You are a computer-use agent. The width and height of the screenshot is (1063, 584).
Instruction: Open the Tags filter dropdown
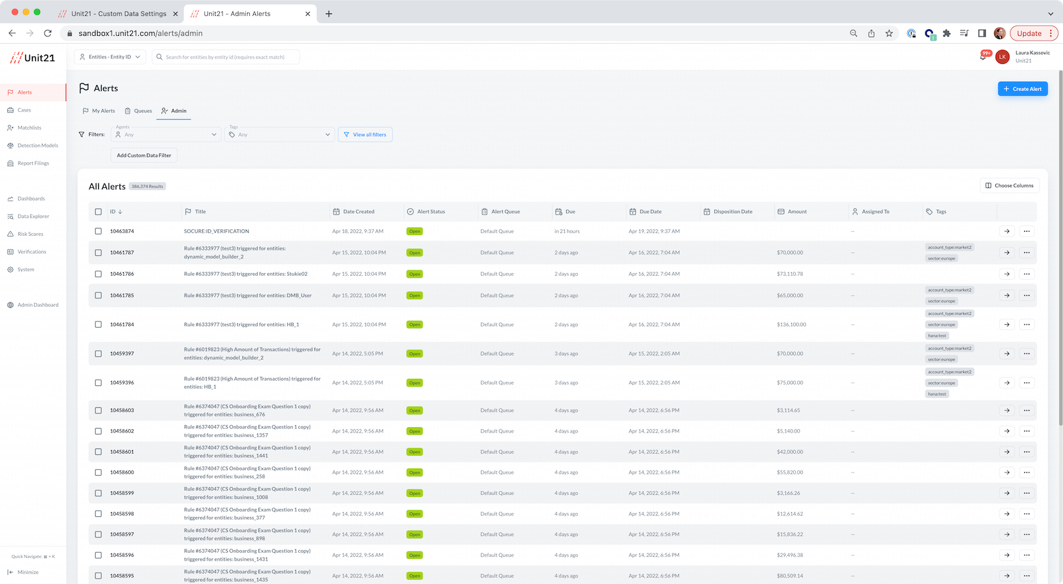280,135
